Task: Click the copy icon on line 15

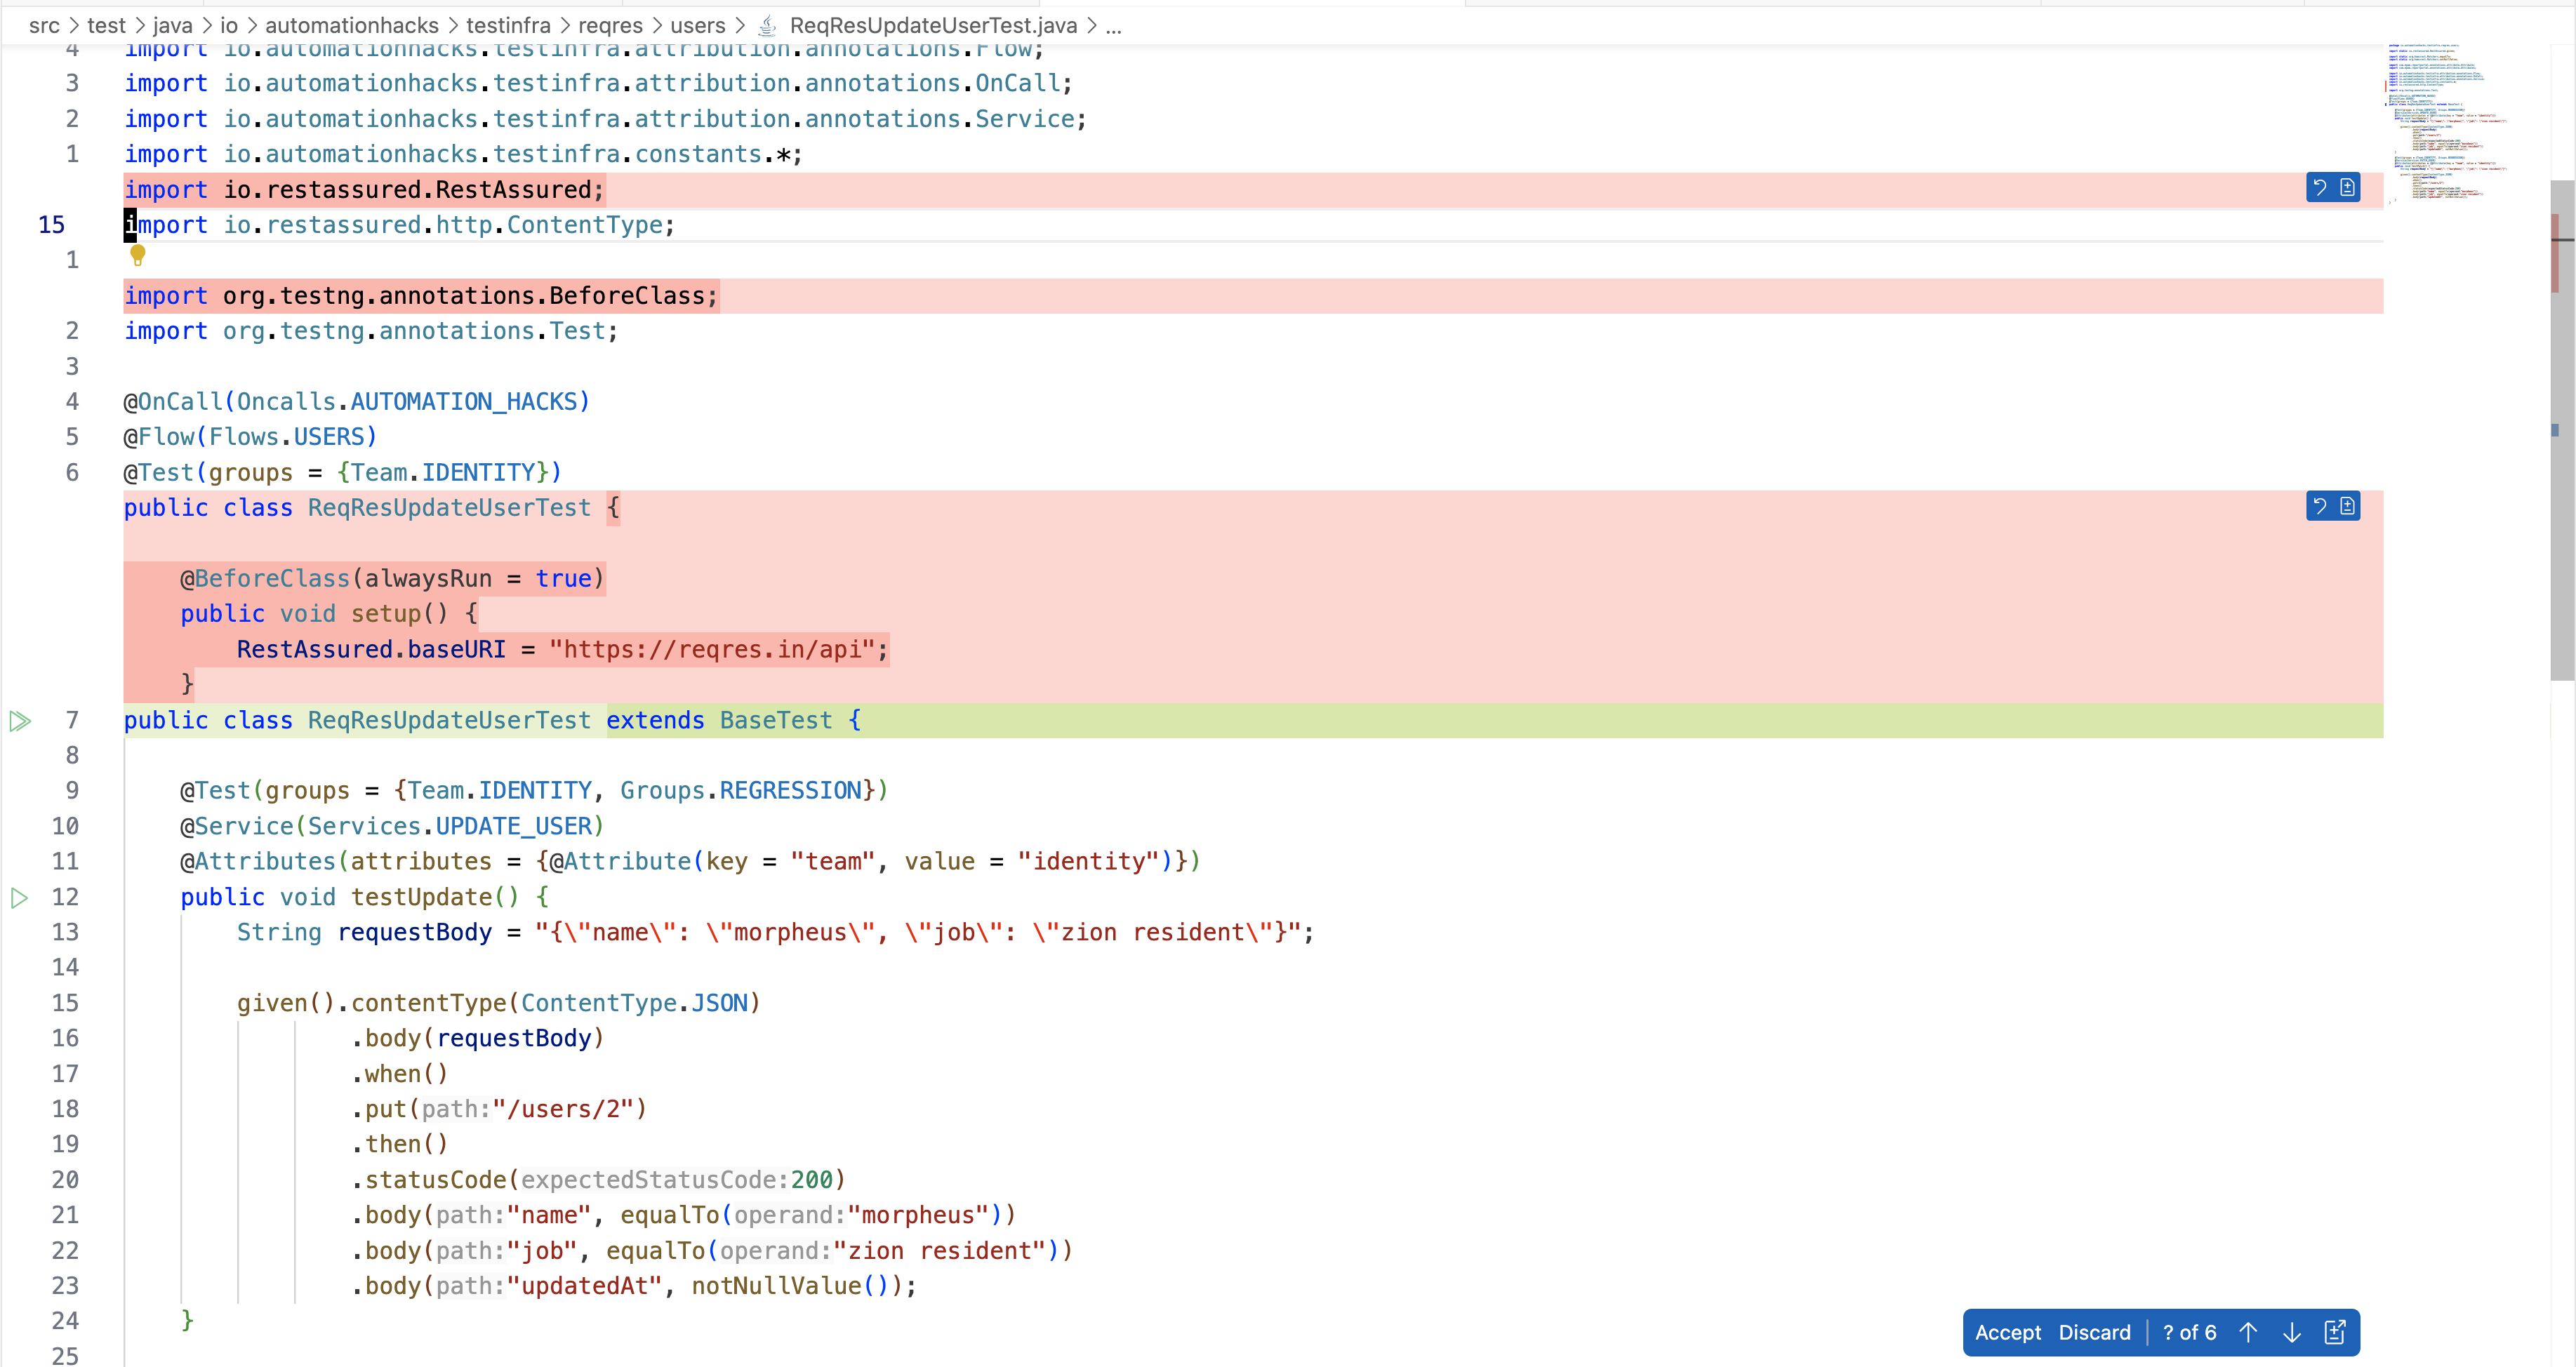Action: pos(2348,187)
